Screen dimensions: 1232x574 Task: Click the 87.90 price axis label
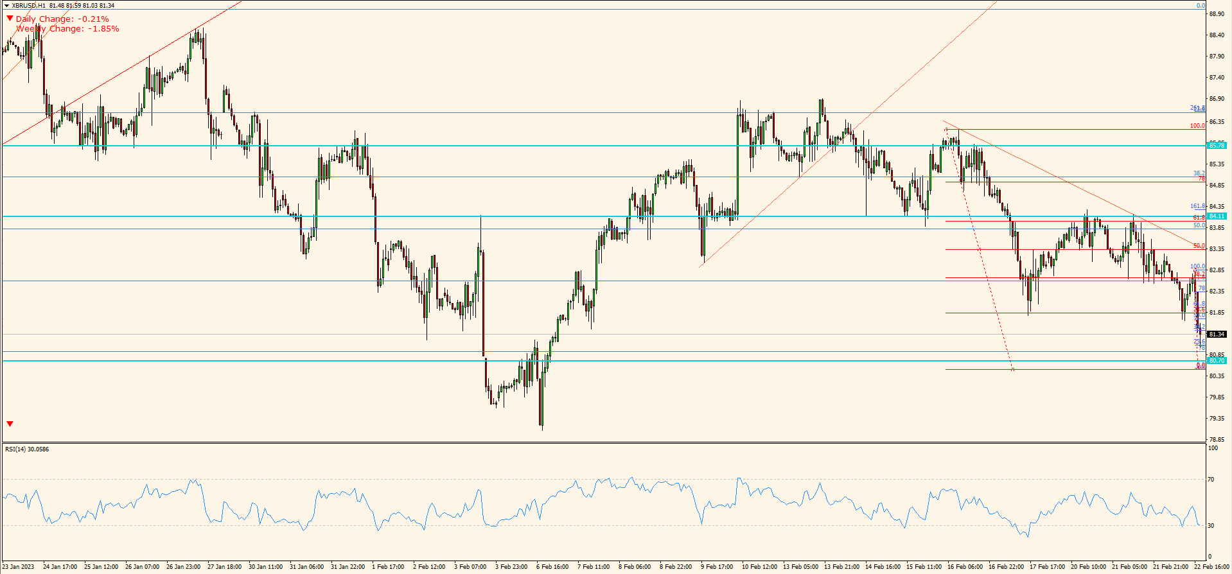click(1217, 57)
